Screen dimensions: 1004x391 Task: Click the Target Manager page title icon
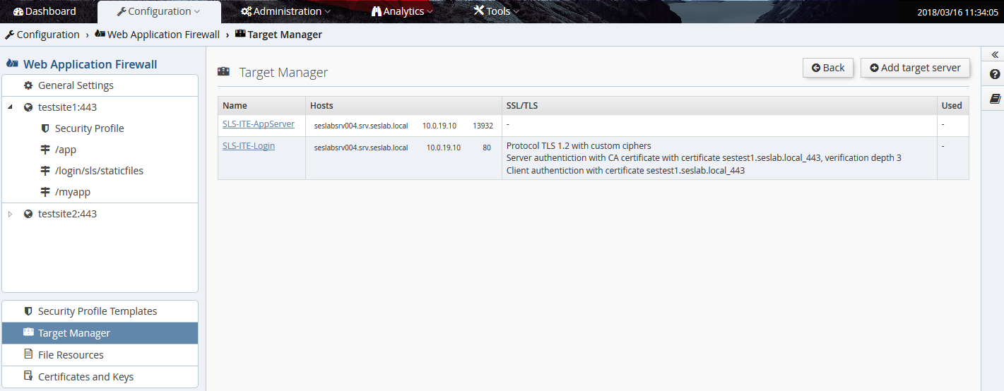click(224, 72)
